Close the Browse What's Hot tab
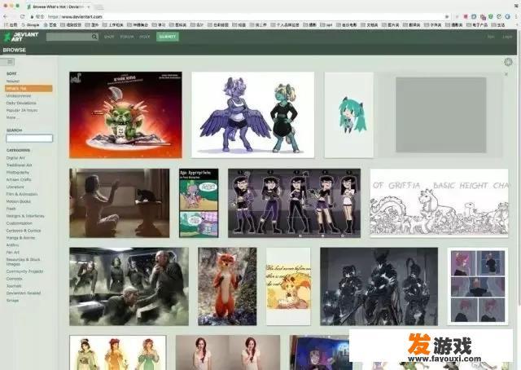The width and height of the screenshot is (521, 370). click(x=89, y=7)
